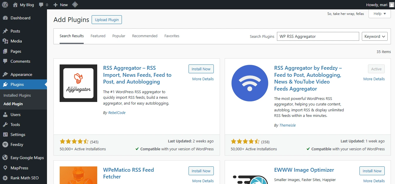
Task: Click 'Last Updated: 2 weeks ago' text
Action: click(x=191, y=141)
